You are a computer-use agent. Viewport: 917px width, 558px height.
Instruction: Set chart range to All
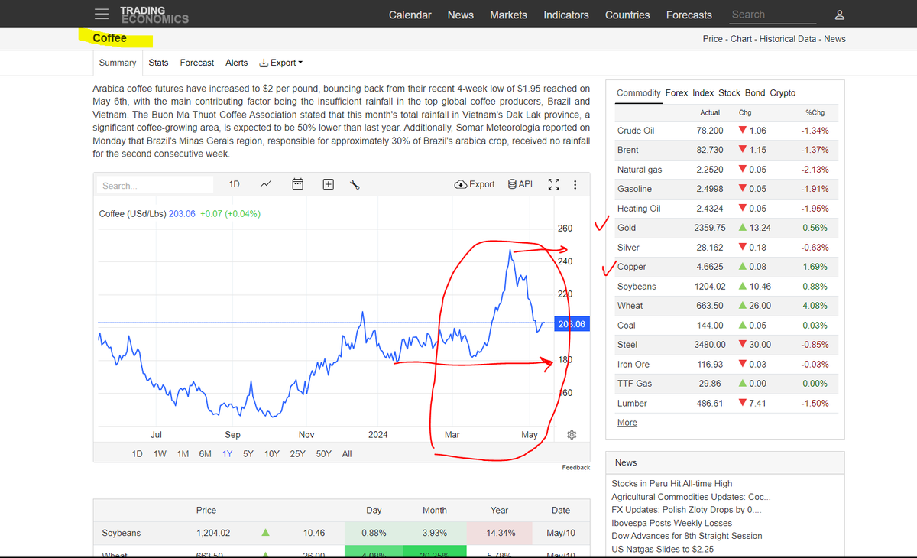point(347,453)
